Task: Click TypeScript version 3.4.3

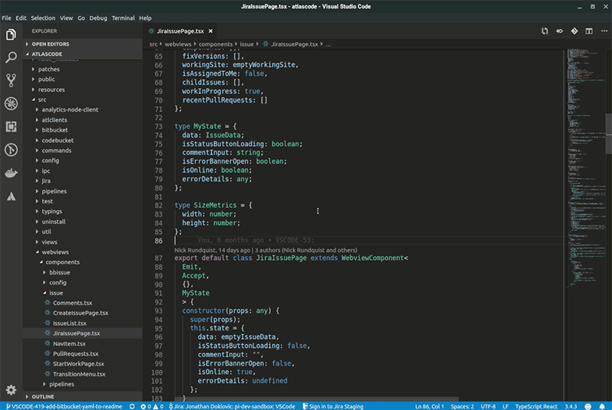Action: (x=571, y=406)
